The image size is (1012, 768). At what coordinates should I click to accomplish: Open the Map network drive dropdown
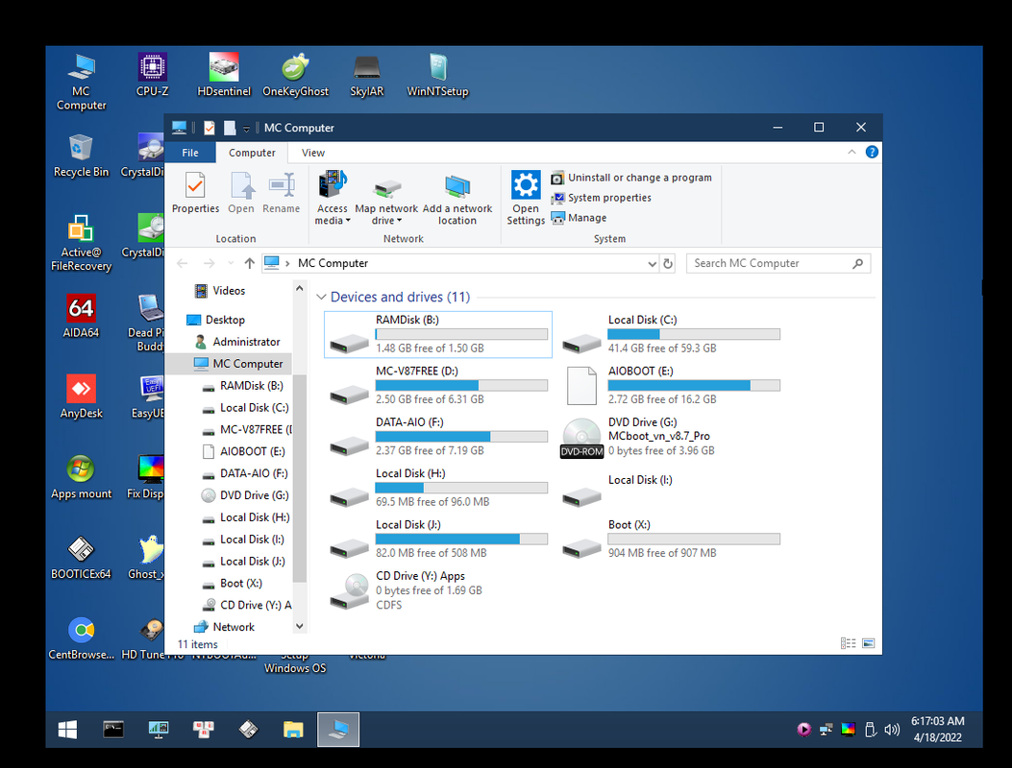pyautogui.click(x=386, y=200)
